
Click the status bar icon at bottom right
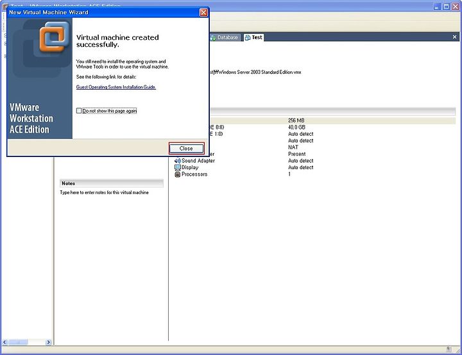click(x=449, y=349)
